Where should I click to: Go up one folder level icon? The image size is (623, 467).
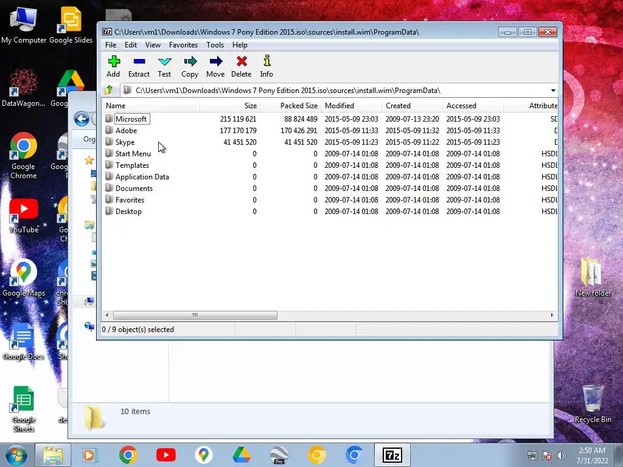(x=110, y=91)
